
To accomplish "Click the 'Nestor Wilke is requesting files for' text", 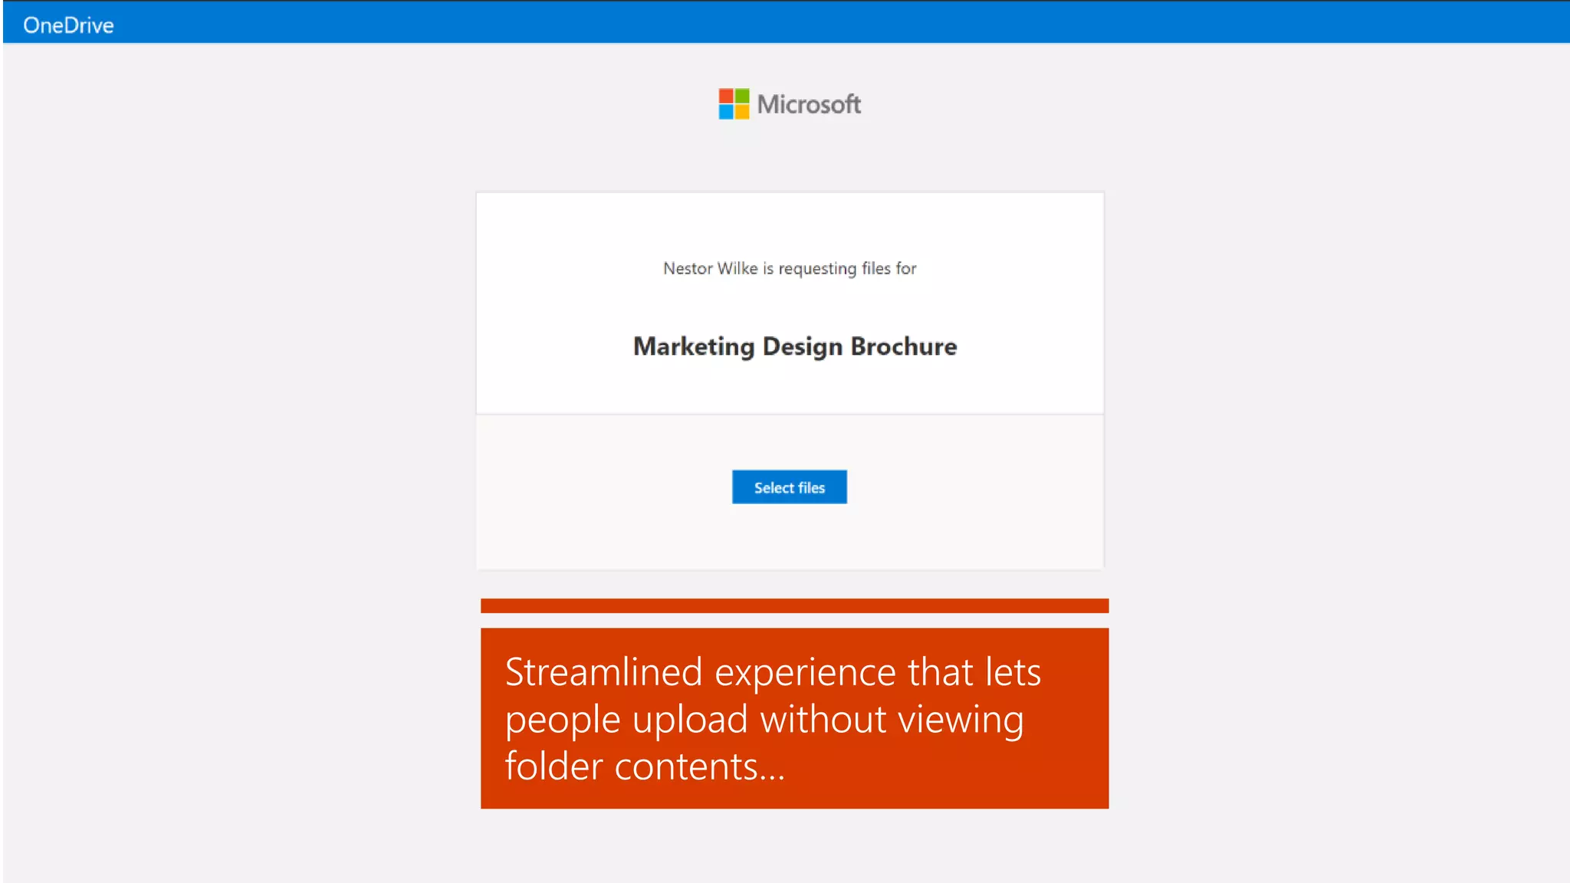I will (790, 268).
